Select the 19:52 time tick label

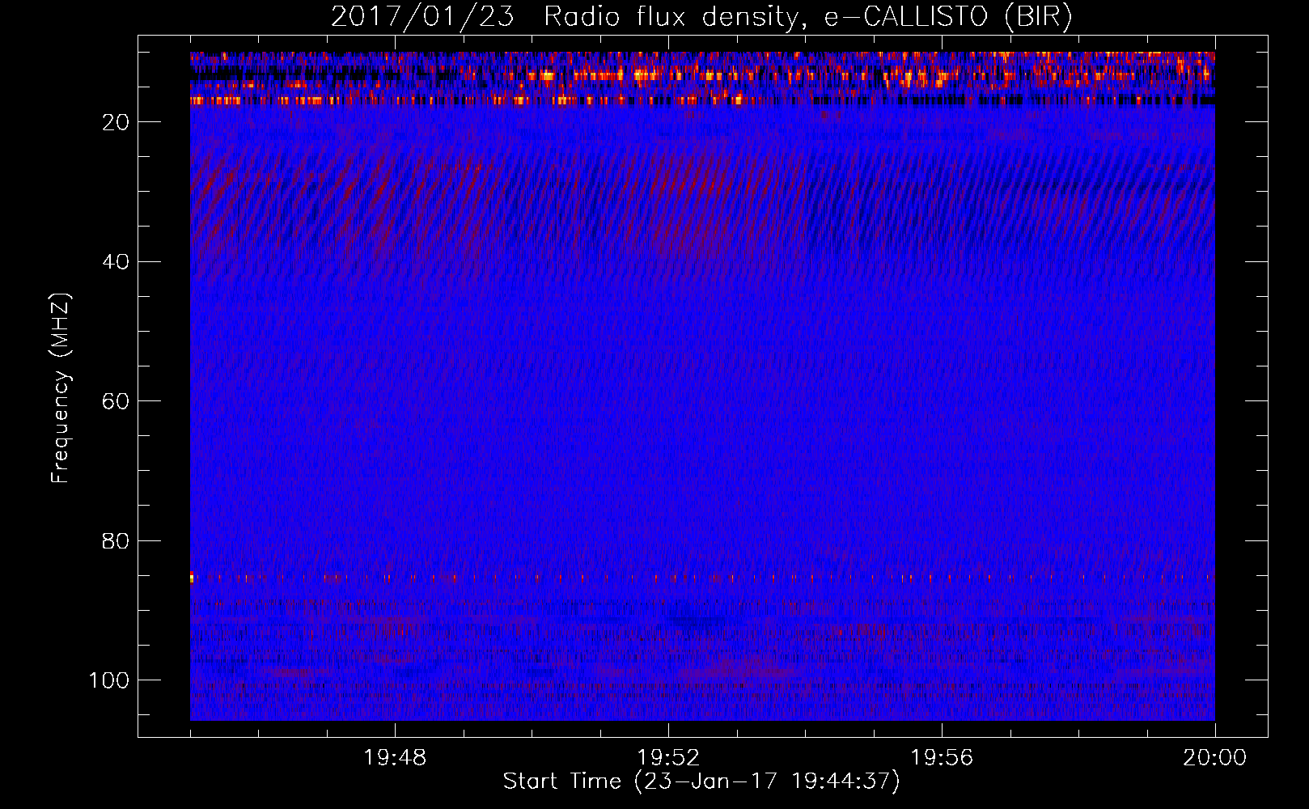pyautogui.click(x=668, y=758)
